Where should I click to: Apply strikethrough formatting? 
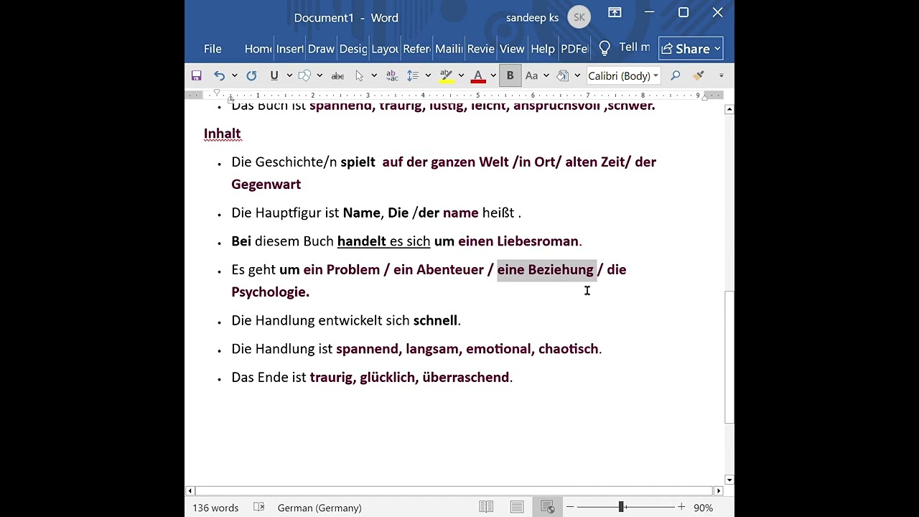coord(337,75)
